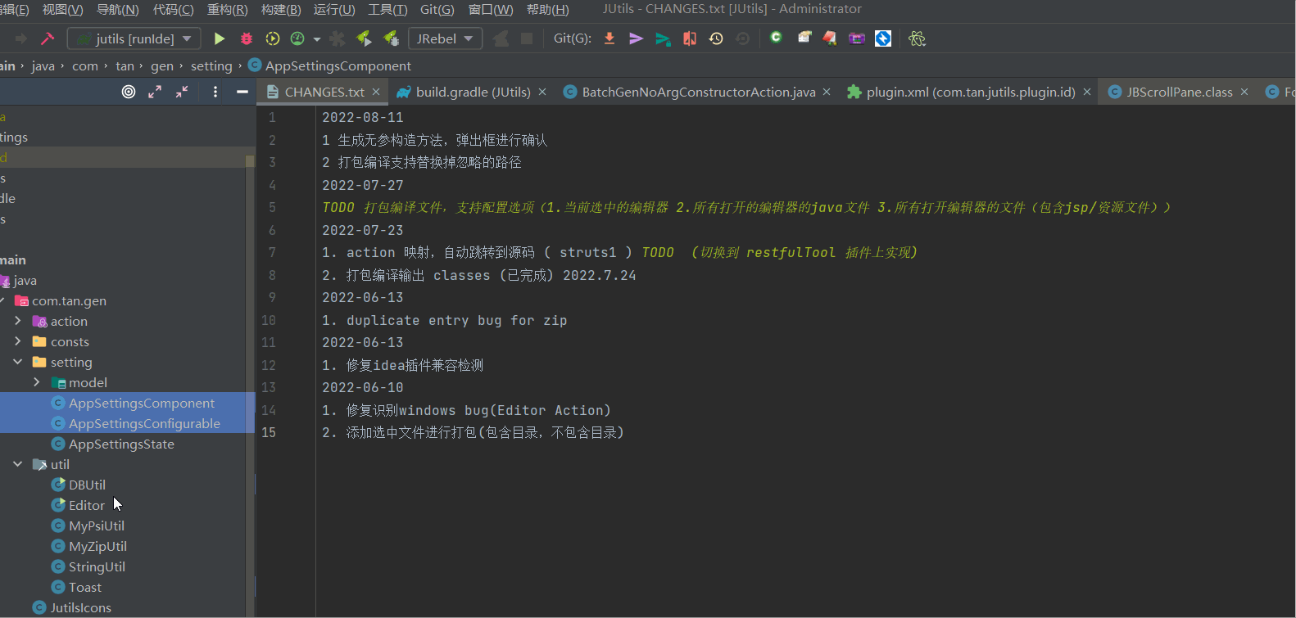Collapse the setting folder
Screen dimensions: 1296x618
click(x=18, y=362)
